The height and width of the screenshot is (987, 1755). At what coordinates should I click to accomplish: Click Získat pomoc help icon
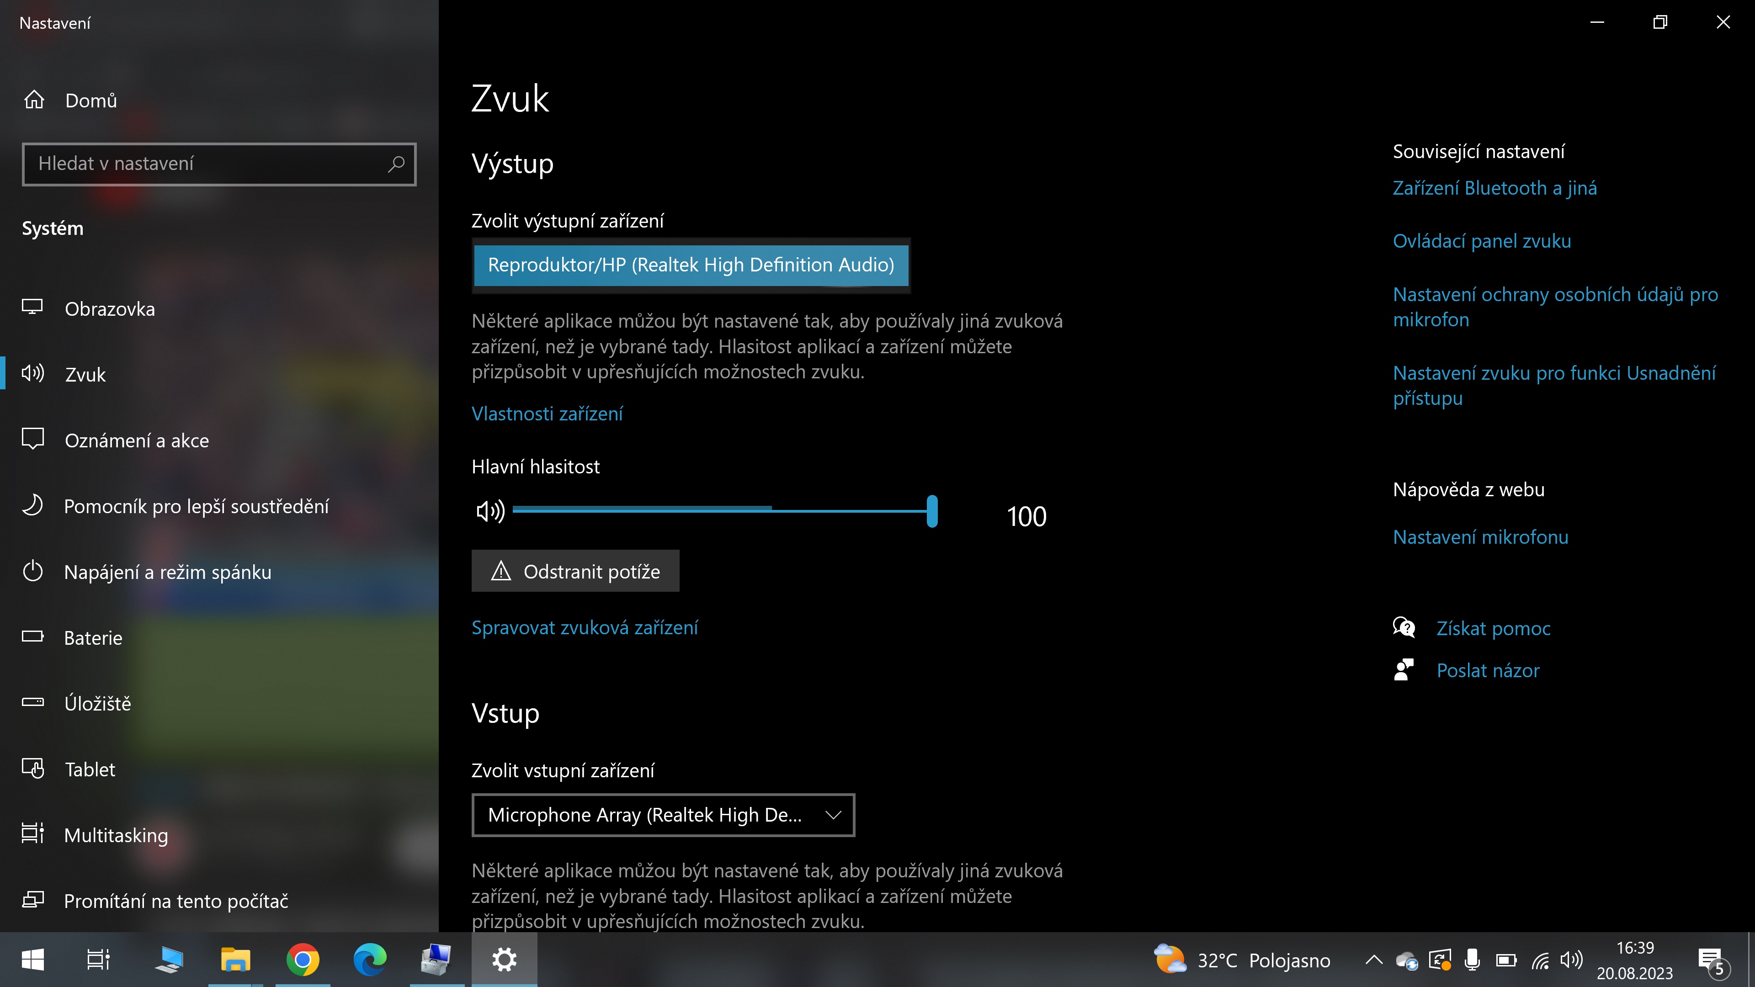point(1404,627)
